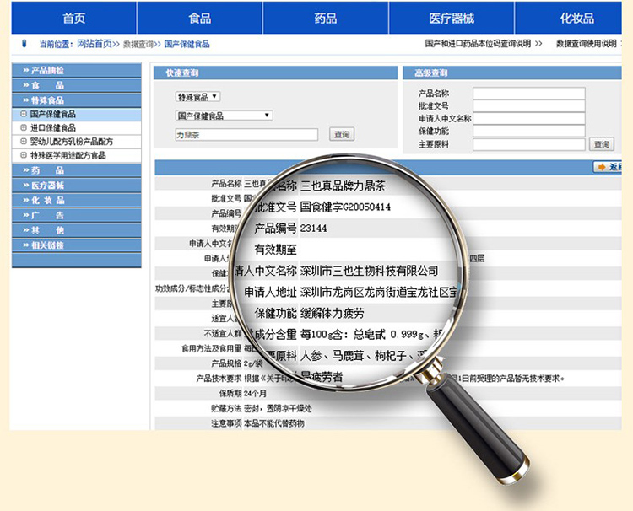
Task: Select the 产品规格 2g/袋 value
Action: [x=253, y=363]
